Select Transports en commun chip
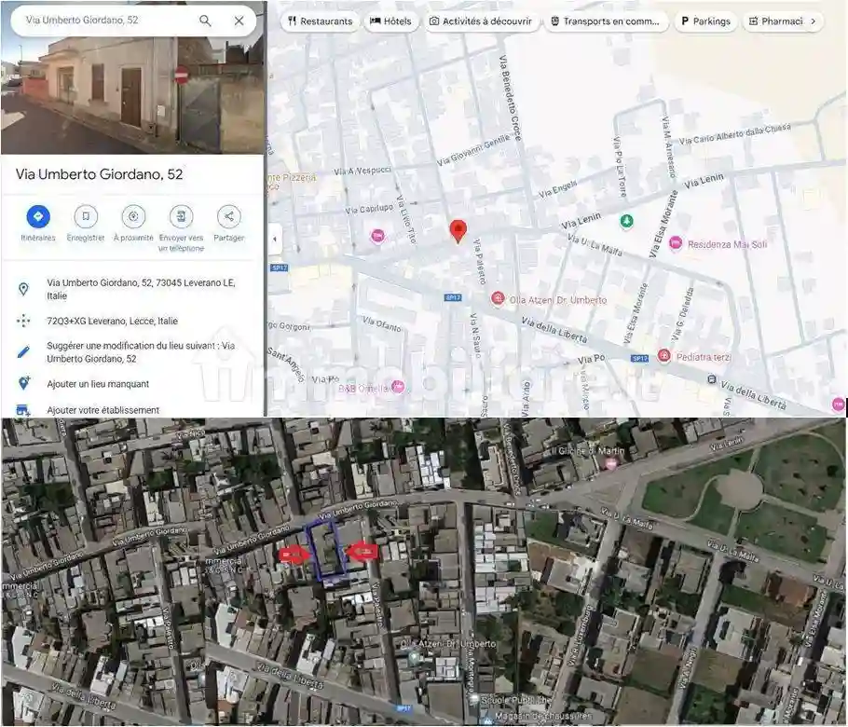848x727 pixels. pos(606,21)
